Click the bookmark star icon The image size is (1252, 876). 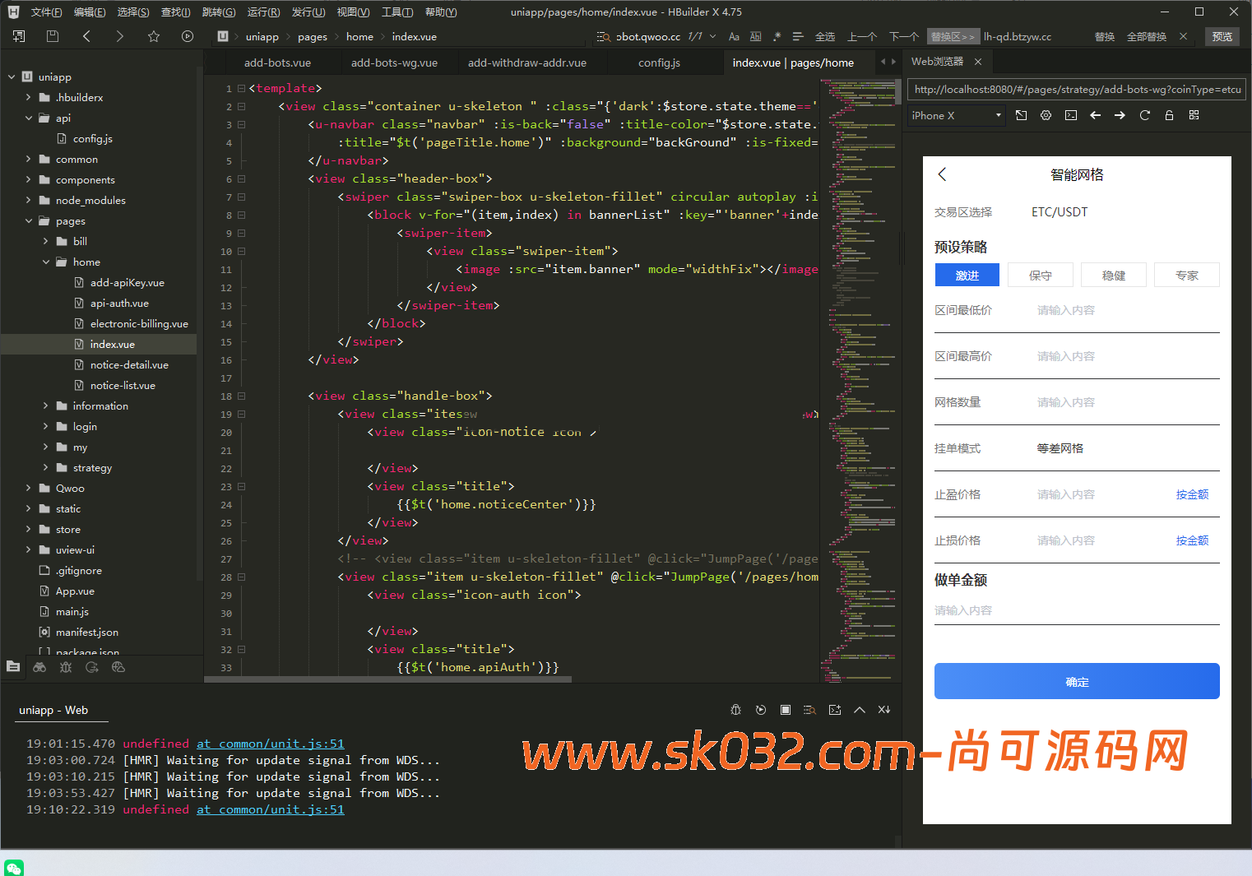click(153, 36)
